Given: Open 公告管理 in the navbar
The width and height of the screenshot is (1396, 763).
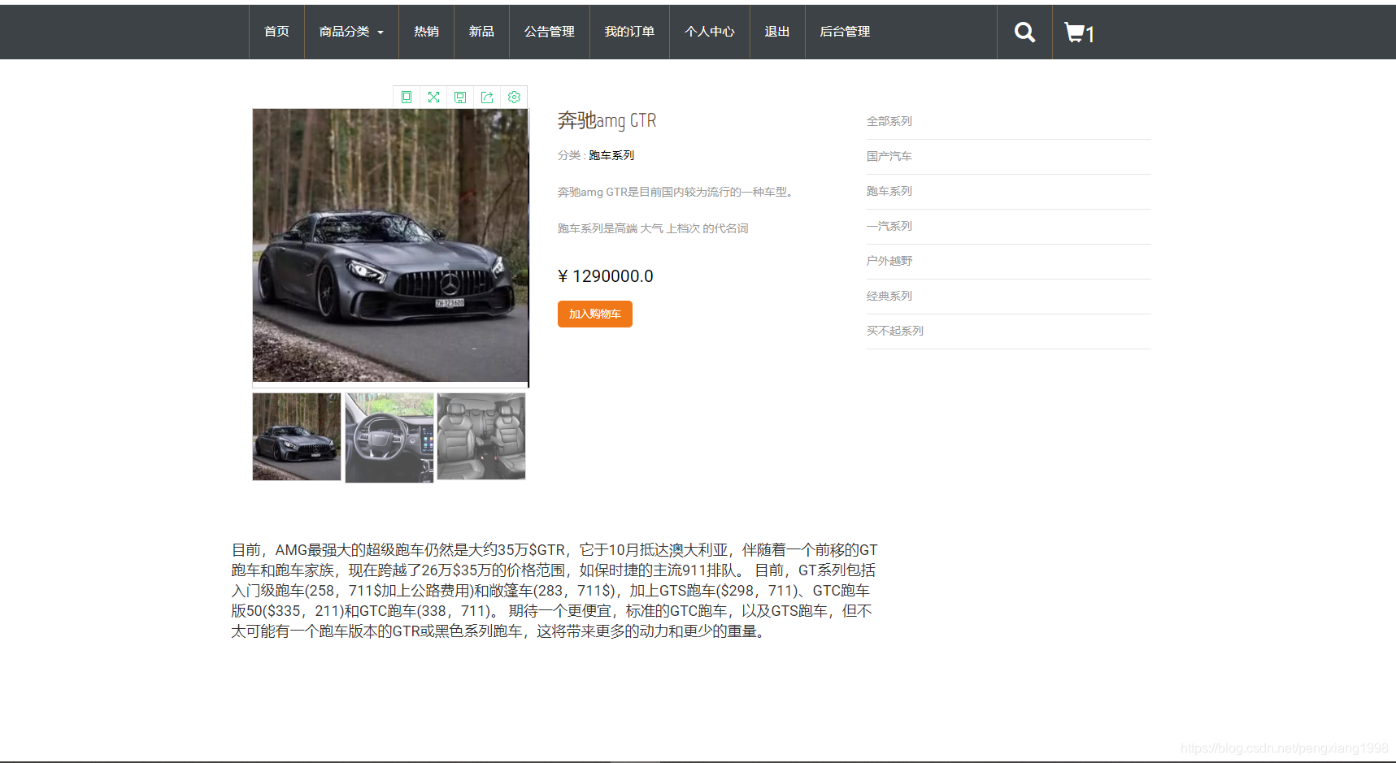Looking at the screenshot, I should [x=550, y=32].
